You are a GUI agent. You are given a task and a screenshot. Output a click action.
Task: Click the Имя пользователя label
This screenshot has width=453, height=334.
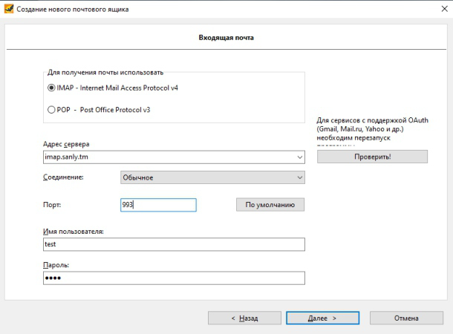pyautogui.click(x=74, y=232)
